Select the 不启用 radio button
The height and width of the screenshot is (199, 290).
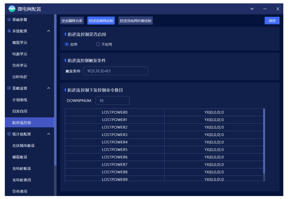[98, 44]
